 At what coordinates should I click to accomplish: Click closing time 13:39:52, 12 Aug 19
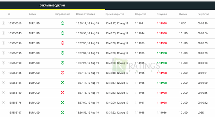click(x=117, y=113)
